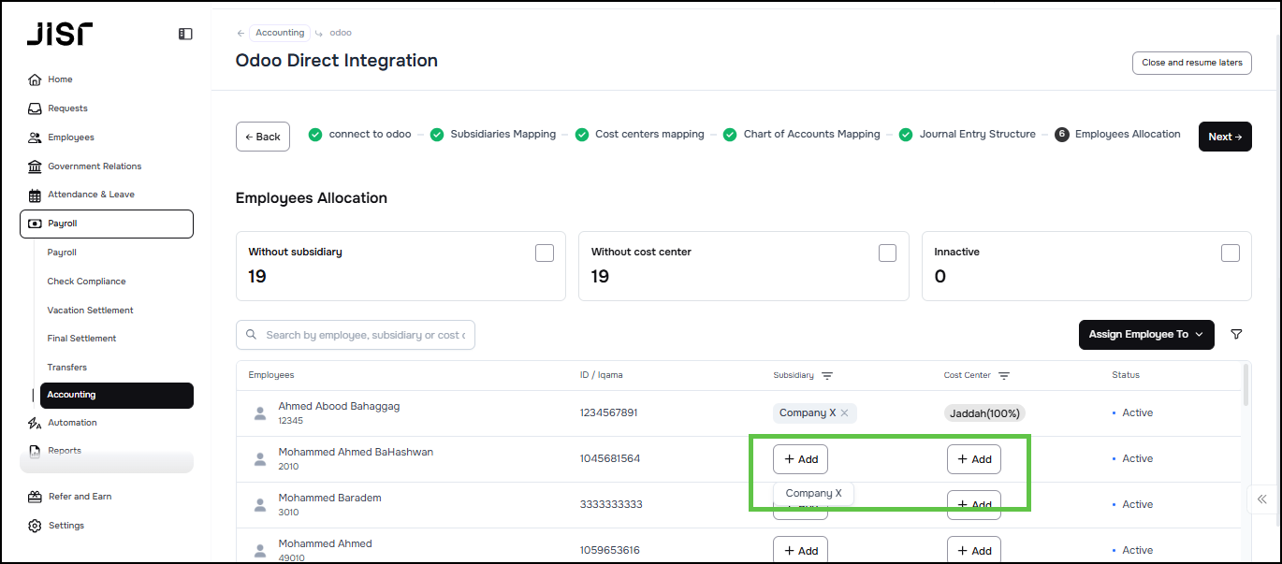Remove Company X tag from Ahmed
Viewport: 1282px width, 564px height.
tap(844, 413)
